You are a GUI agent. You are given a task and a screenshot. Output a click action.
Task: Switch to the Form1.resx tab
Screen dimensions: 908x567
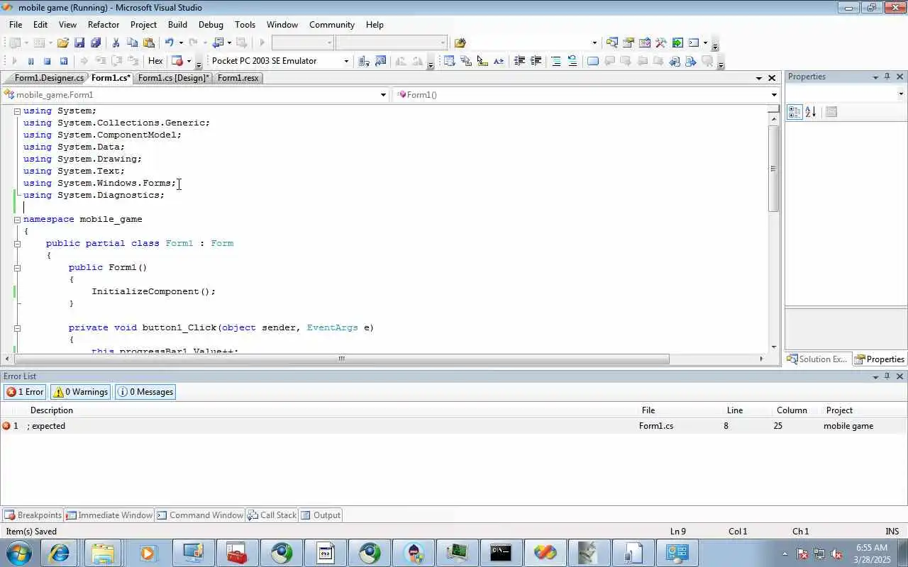tap(238, 78)
